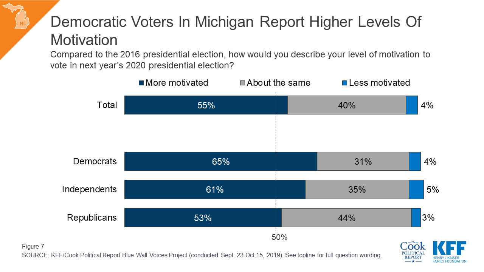The height and width of the screenshot is (272, 484).
Task: Click the SOURCE citation text
Action: tap(202, 255)
